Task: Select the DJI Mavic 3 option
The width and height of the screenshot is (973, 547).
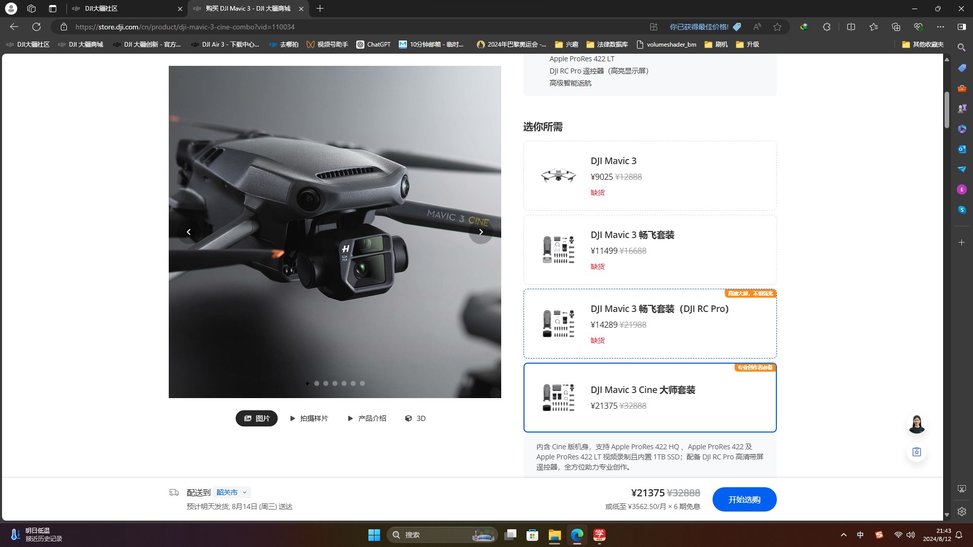Action: (650, 176)
